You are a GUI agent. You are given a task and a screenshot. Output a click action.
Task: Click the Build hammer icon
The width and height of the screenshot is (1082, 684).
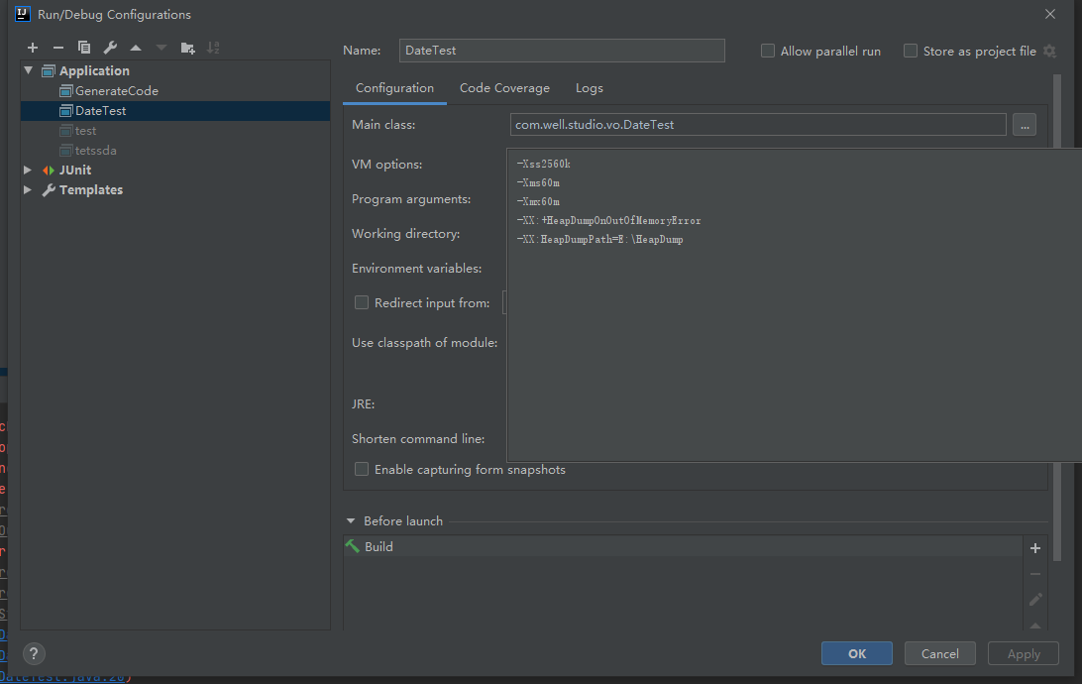pos(353,546)
